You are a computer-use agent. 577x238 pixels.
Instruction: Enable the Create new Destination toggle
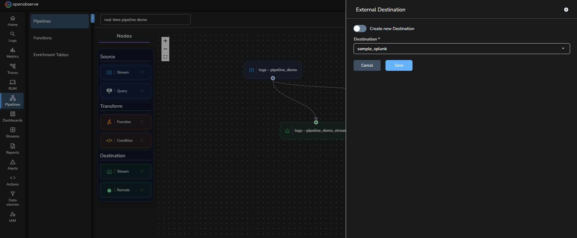point(360,29)
